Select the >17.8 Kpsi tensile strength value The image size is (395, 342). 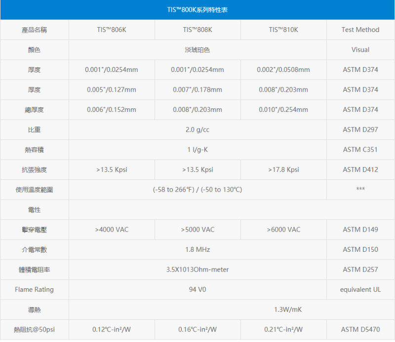tap(283, 170)
